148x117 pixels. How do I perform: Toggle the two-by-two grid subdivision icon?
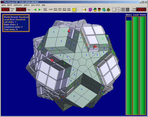coord(119,10)
